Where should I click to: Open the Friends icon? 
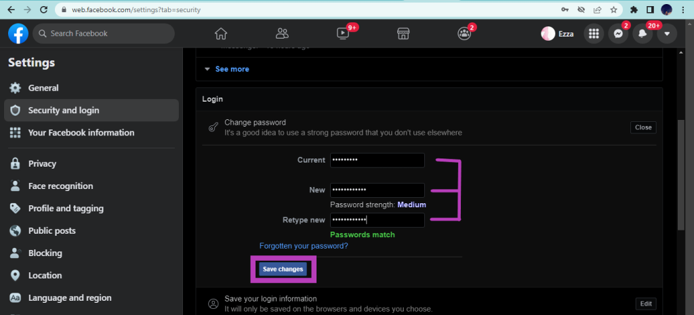[x=282, y=34]
